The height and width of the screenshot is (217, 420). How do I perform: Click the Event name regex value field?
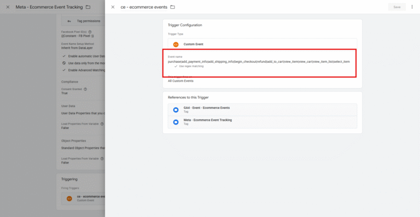[259, 62]
